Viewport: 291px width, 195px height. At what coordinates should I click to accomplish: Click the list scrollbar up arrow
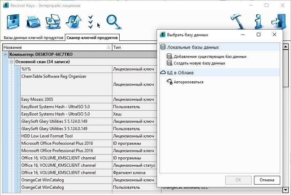(286, 47)
